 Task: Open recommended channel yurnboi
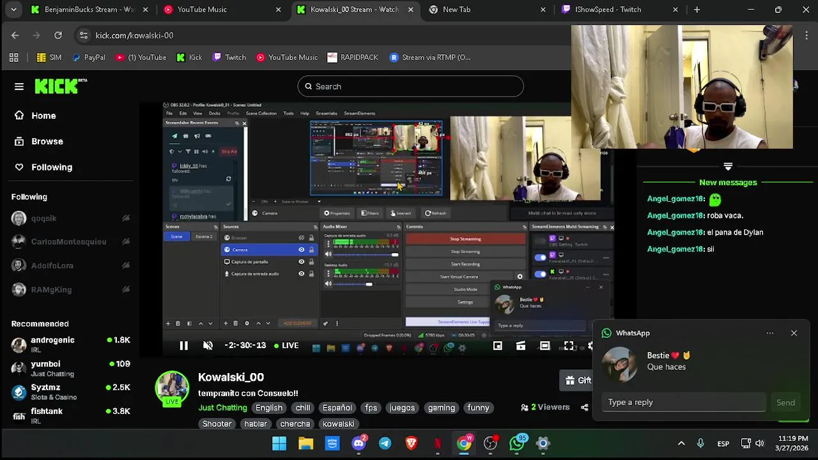[x=70, y=368]
